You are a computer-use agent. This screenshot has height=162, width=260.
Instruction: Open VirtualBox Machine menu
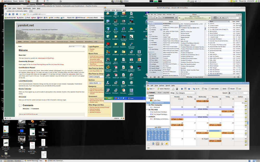click(x=107, y=10)
